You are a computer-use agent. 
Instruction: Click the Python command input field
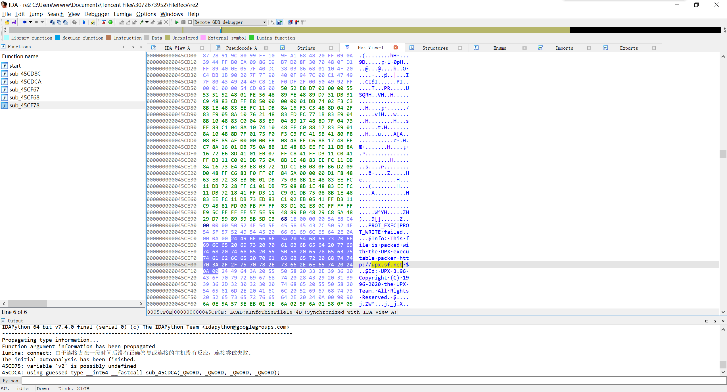coord(369,381)
